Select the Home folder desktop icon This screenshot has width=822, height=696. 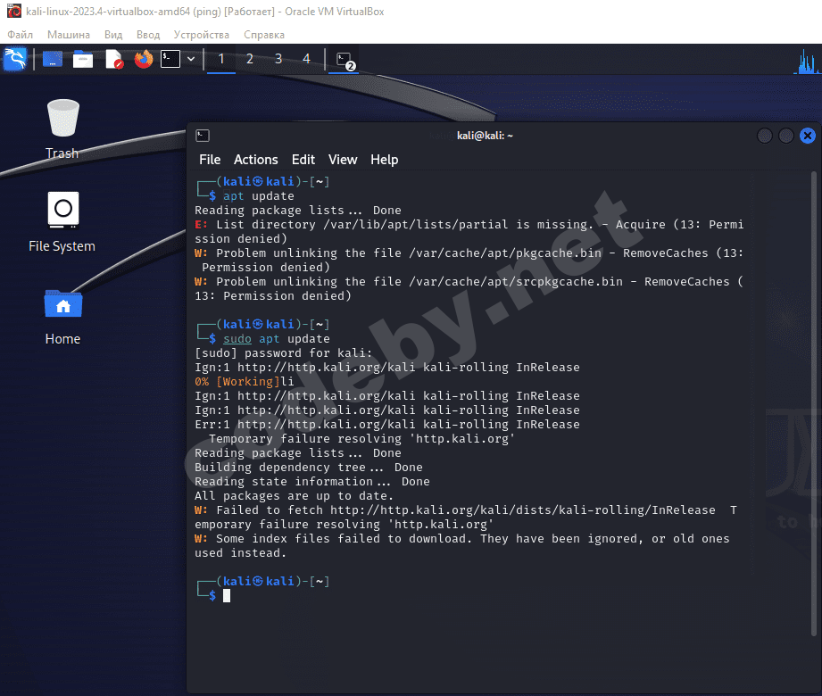pos(62,317)
